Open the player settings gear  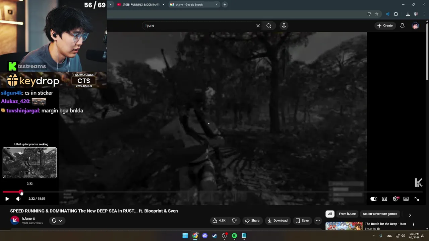[x=395, y=199]
